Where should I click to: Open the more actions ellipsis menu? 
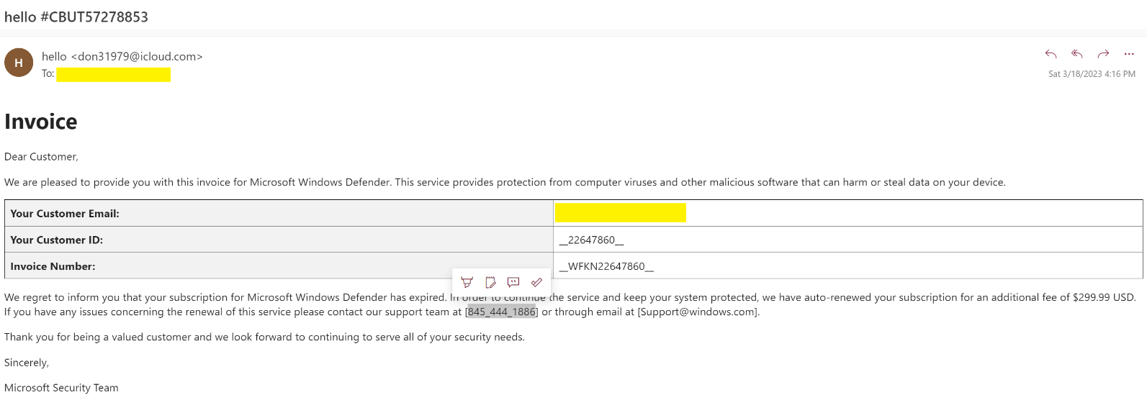coord(1128,54)
